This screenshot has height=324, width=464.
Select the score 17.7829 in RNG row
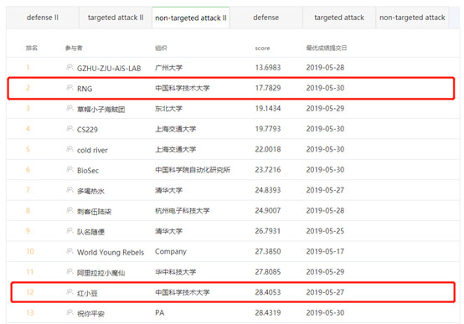coord(268,88)
